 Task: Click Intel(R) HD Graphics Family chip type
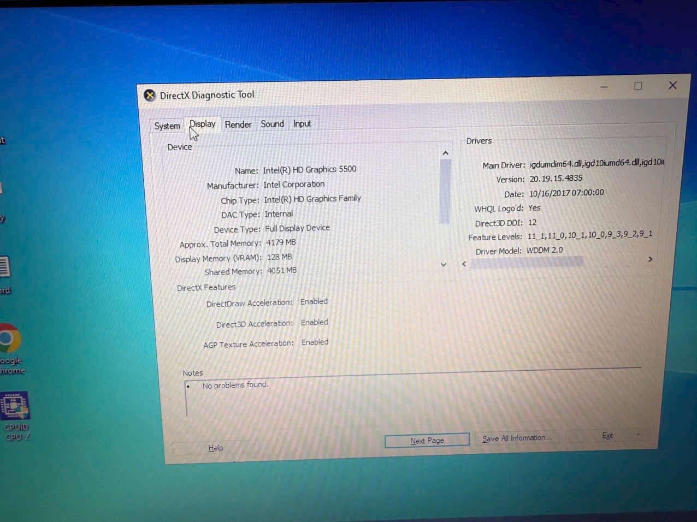[312, 199]
